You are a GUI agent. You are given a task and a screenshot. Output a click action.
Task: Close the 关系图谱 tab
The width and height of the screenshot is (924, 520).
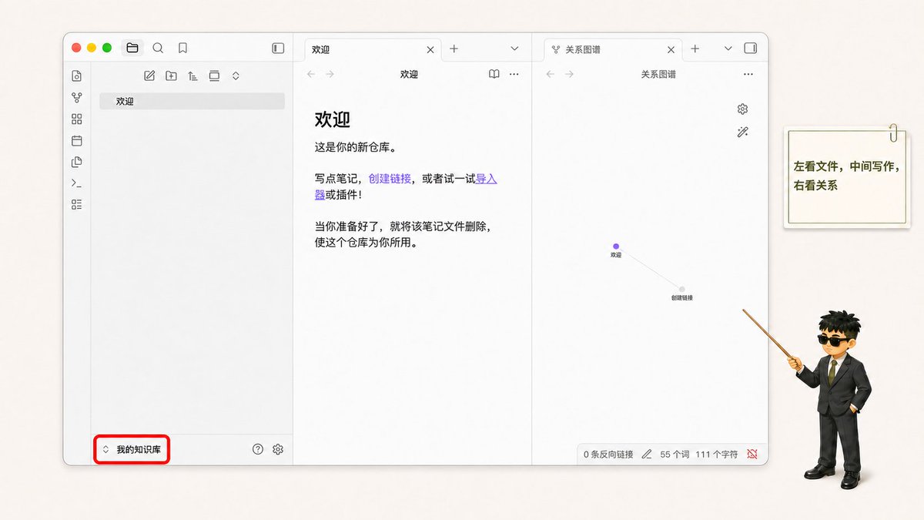click(x=671, y=49)
